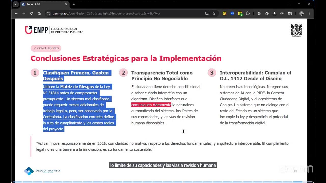Open the browser home page
This screenshot has width=326, height=183.
(39, 13)
